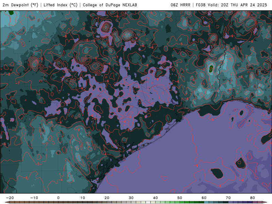Click the '-10' tick label on the color bar
This screenshot has width=272, height=204.
pos(34,198)
